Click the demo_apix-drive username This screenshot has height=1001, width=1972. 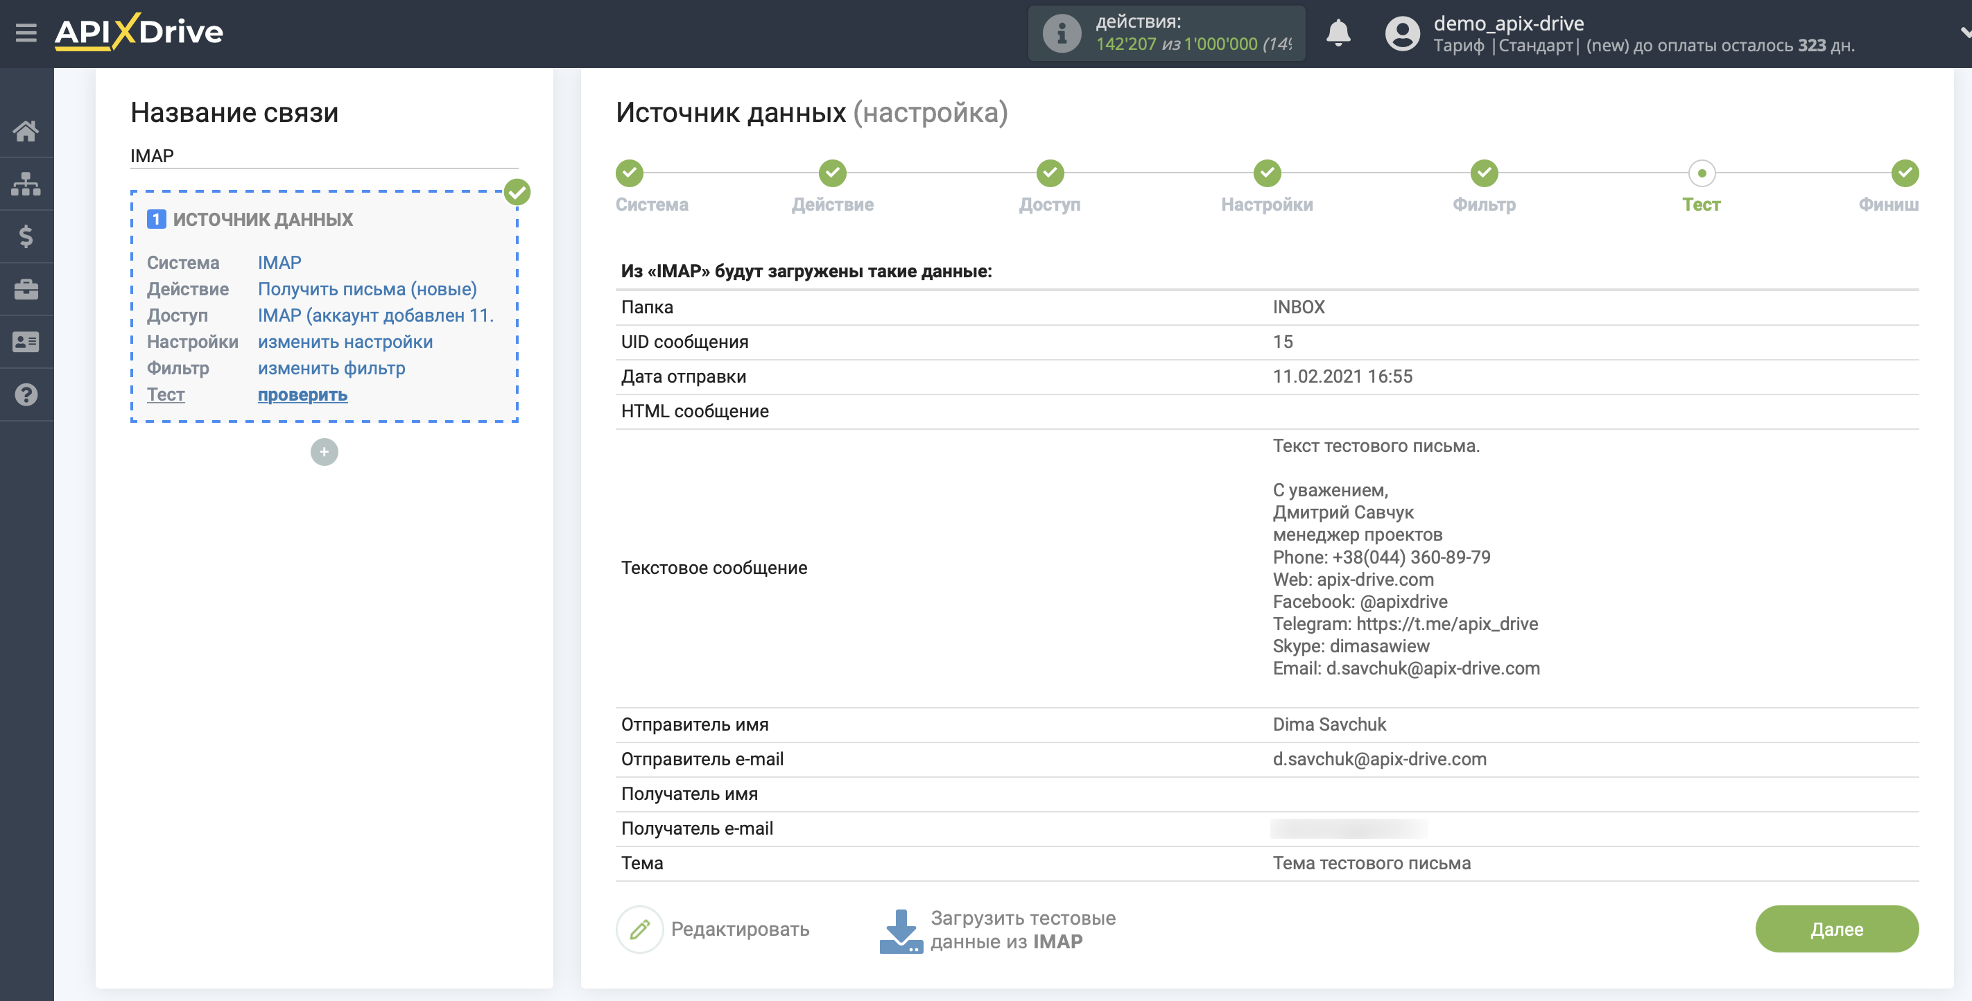(x=1508, y=23)
